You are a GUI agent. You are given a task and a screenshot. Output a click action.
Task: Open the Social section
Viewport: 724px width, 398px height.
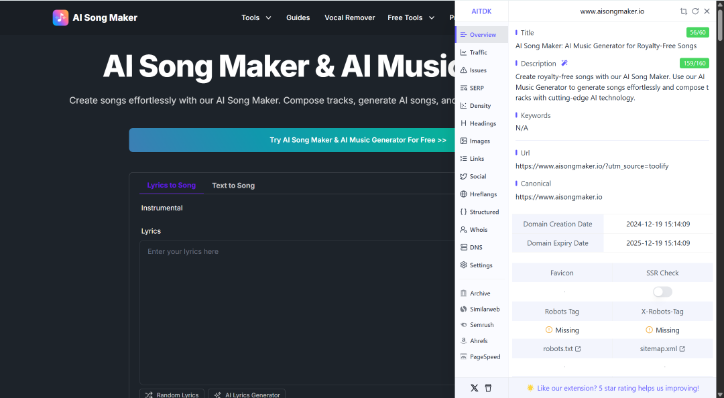pyautogui.click(x=481, y=176)
